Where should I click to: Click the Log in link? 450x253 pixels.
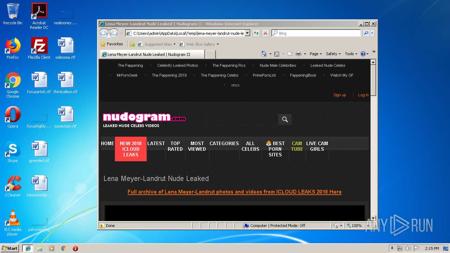[x=363, y=95]
